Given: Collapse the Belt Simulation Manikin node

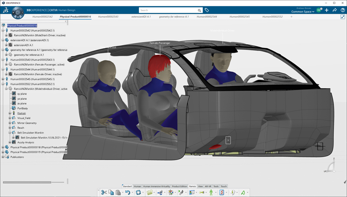Looking at the screenshot, I should point(10,132).
